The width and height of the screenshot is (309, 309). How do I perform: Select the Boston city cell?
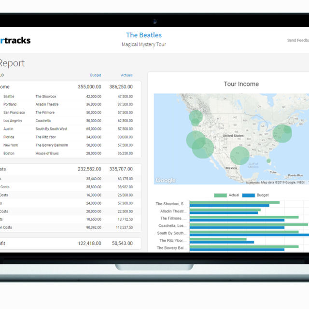(9, 154)
